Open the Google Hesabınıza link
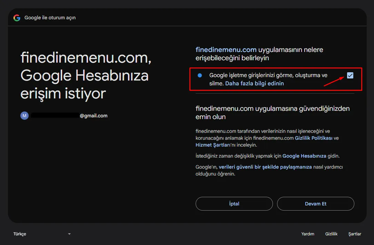The width and height of the screenshot is (374, 245). [x=304, y=156]
